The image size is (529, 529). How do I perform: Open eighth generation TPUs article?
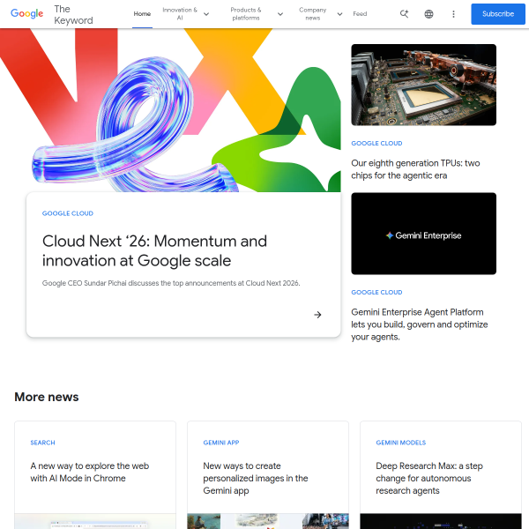coord(415,169)
